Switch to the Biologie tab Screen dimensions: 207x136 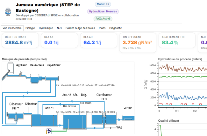(30, 28)
